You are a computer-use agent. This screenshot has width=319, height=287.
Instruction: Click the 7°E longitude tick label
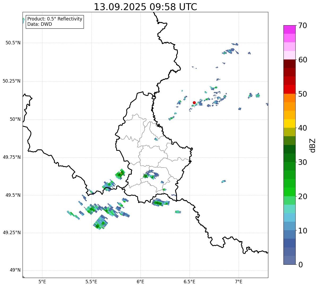coord(239,281)
